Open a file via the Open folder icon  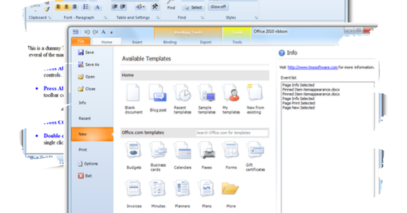(x=81, y=76)
